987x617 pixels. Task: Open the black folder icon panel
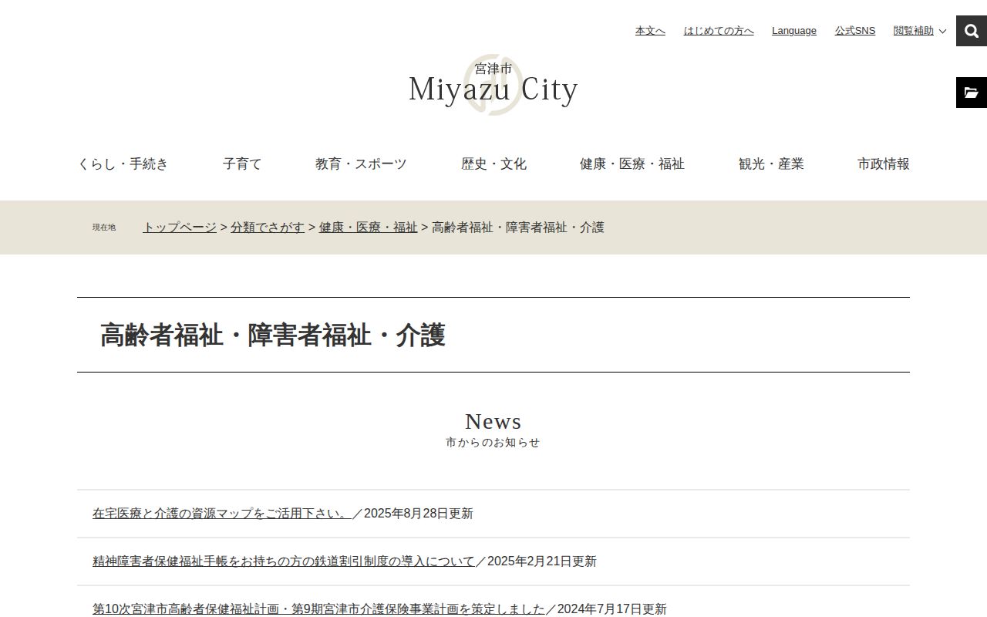coord(972,93)
